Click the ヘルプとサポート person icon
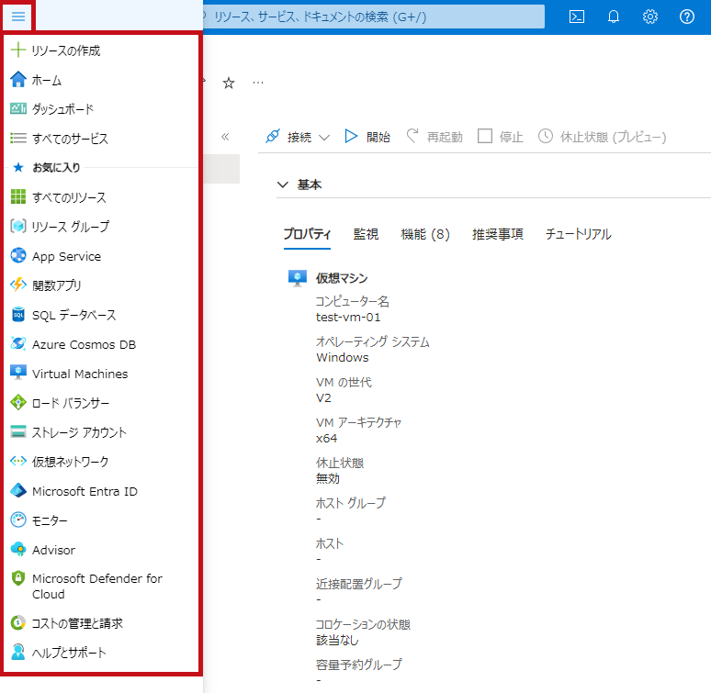 (x=18, y=652)
